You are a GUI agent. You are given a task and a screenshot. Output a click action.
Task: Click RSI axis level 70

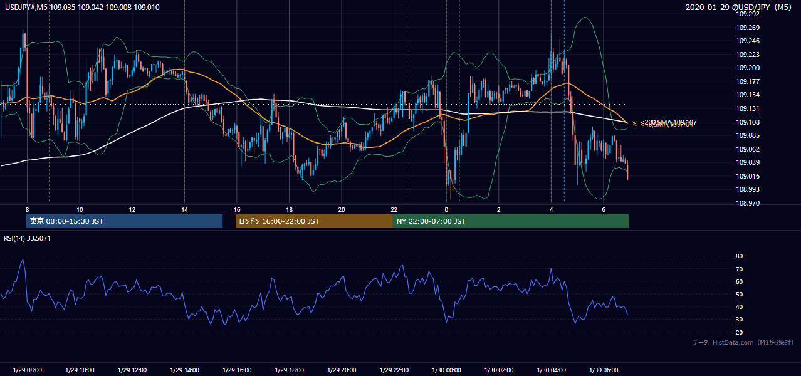click(740, 269)
